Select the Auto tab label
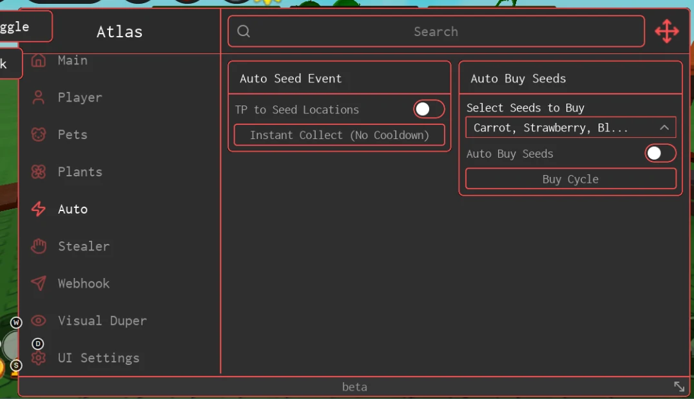Screen dimensions: 694x399 tap(73, 209)
